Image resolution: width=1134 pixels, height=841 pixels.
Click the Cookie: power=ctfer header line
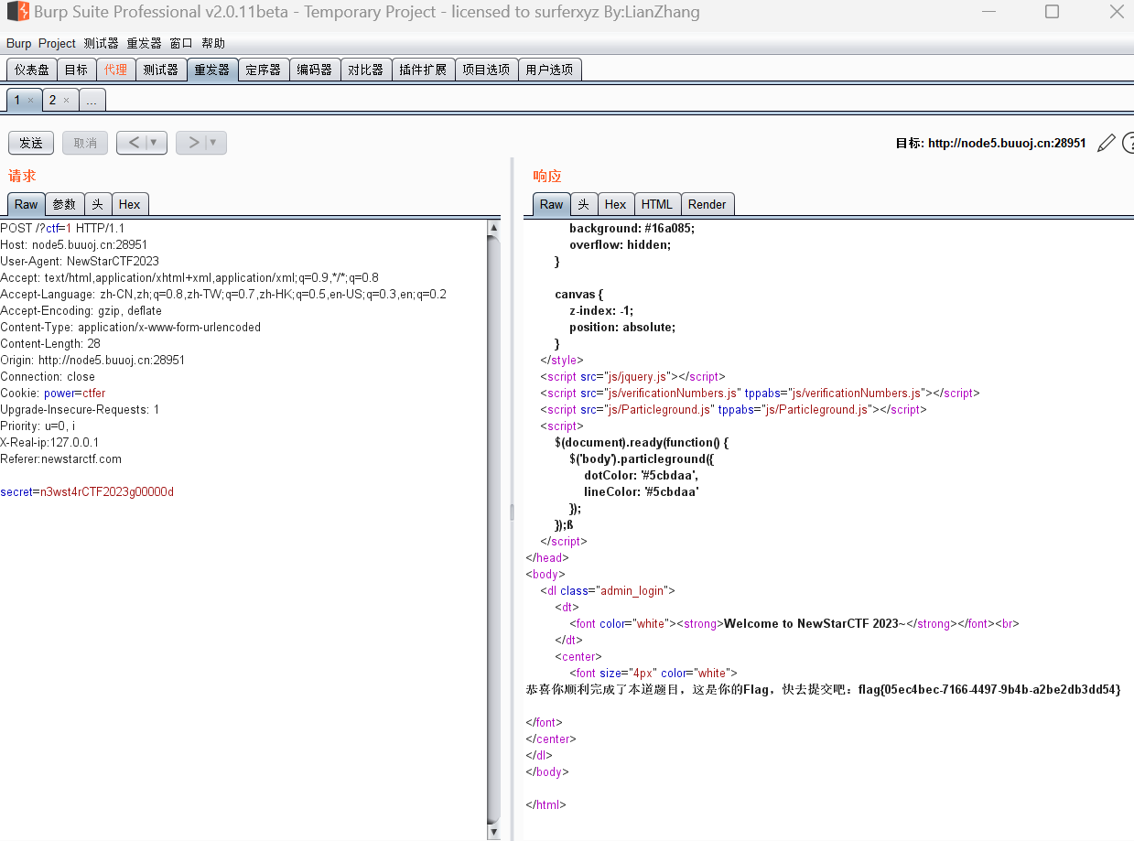coord(53,393)
